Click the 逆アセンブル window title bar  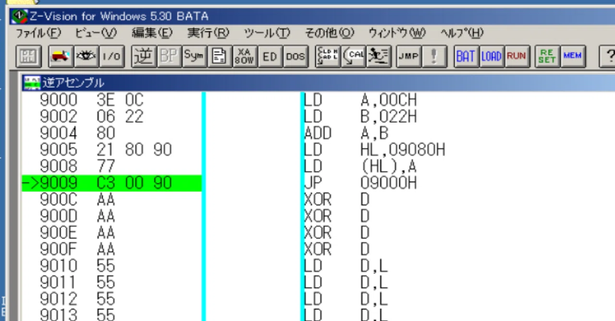coord(319,82)
